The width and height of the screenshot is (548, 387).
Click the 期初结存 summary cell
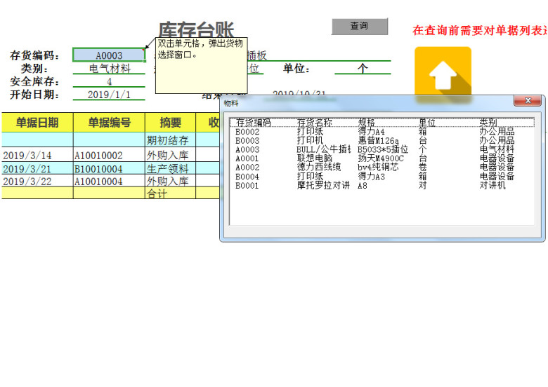pyautogui.click(x=170, y=140)
